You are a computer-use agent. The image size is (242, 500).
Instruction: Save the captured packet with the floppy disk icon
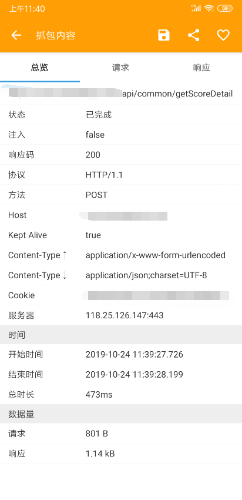tap(164, 35)
